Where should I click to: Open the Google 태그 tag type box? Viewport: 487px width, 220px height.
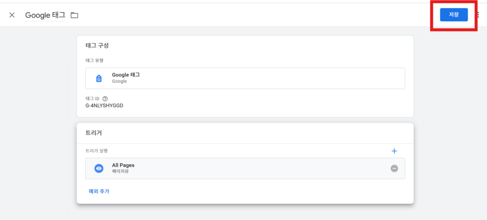point(245,78)
